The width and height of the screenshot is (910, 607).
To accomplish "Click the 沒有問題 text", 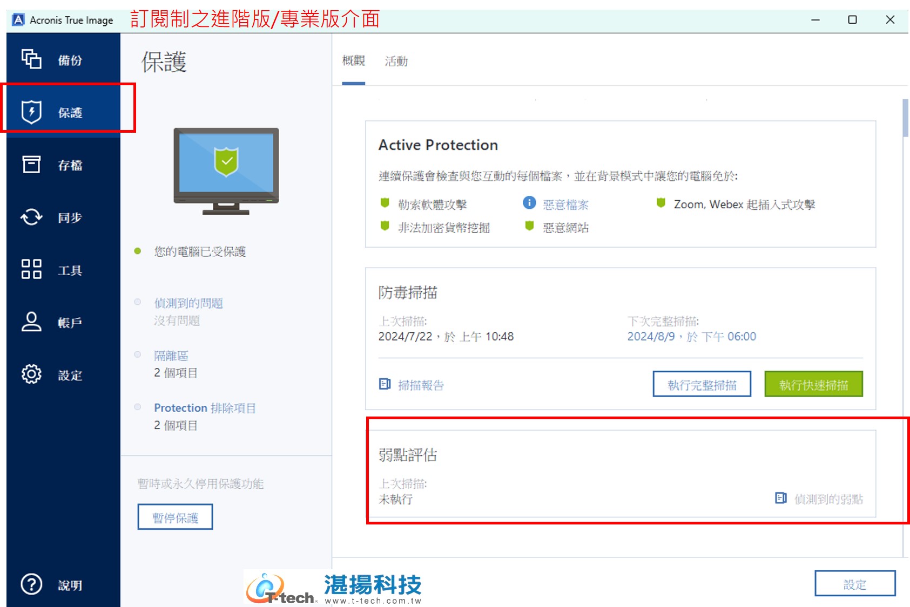I will click(177, 320).
